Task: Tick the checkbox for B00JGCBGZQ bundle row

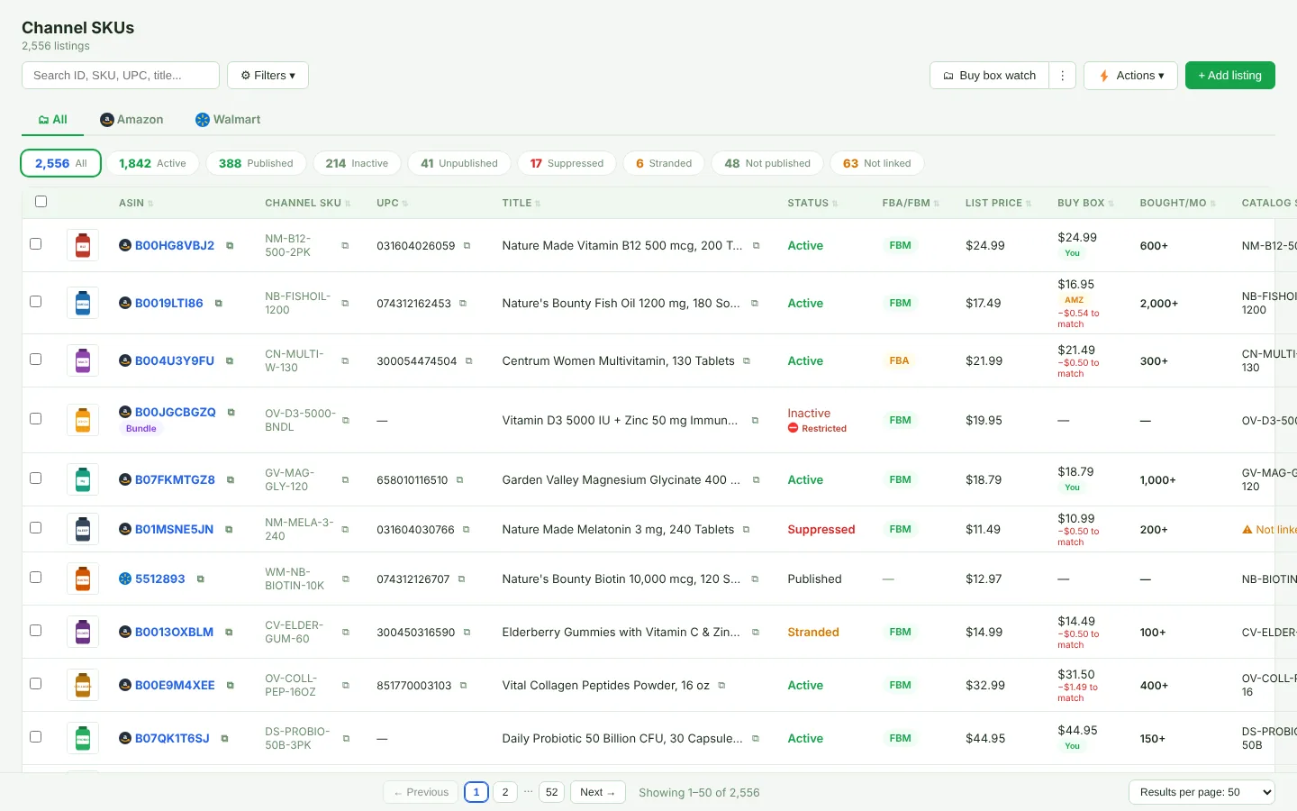Action: tap(36, 419)
